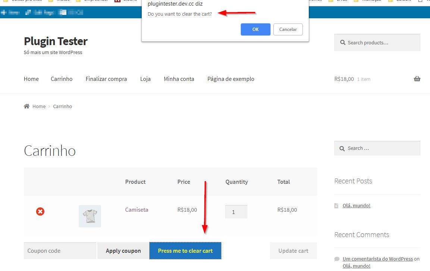Click the Carrinho page heading
The width and height of the screenshot is (430, 271).
(x=50, y=151)
